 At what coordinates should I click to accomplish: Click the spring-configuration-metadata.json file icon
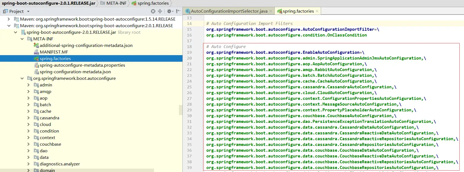(x=36, y=72)
